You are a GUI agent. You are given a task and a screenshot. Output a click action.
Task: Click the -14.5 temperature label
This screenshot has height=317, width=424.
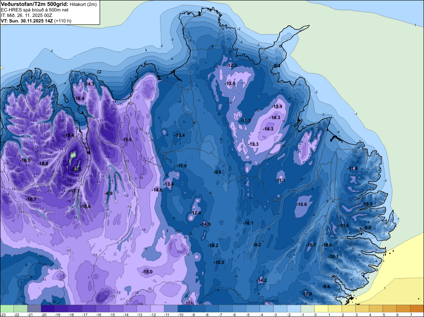click(x=205, y=224)
